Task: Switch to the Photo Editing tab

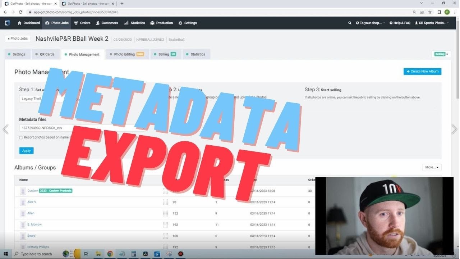Action: [x=127, y=54]
